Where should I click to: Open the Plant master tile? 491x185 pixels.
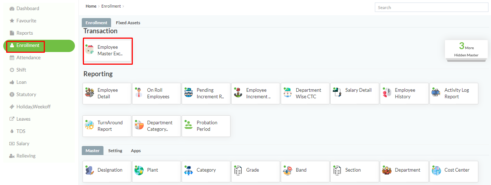click(x=157, y=172)
